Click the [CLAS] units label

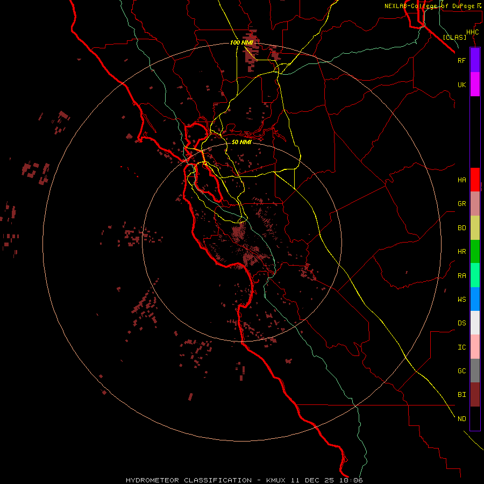[454, 37]
